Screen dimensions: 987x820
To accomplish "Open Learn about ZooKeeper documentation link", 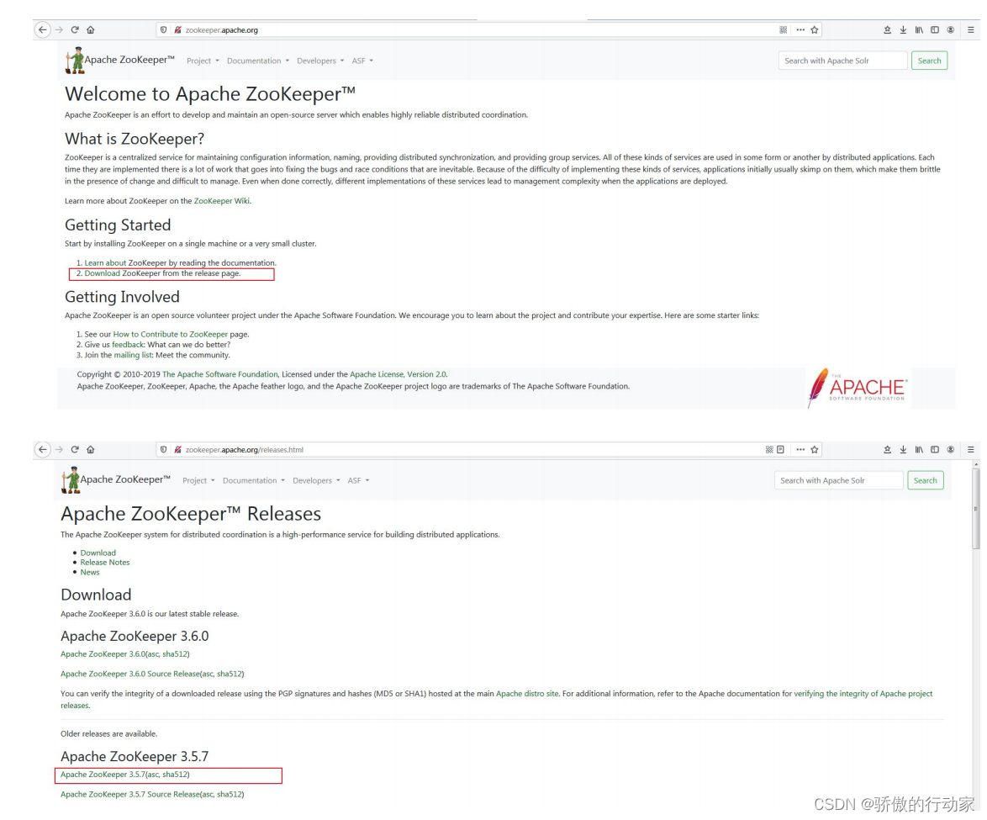I will point(105,263).
